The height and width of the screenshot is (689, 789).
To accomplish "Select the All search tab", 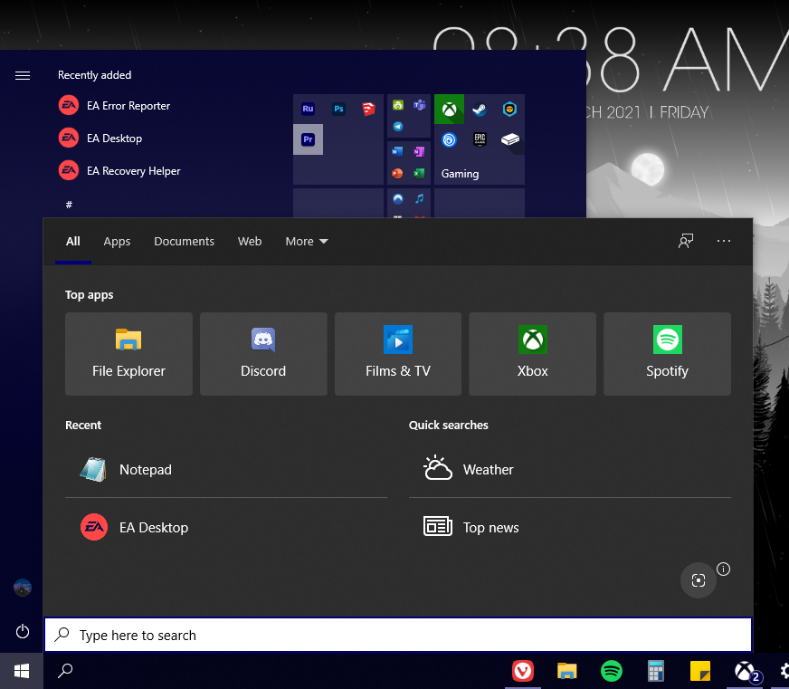I will 73,241.
